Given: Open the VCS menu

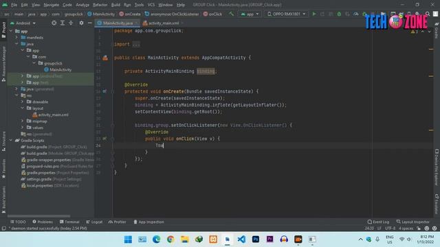Looking at the screenshot, I should pyautogui.click(x=151, y=5).
